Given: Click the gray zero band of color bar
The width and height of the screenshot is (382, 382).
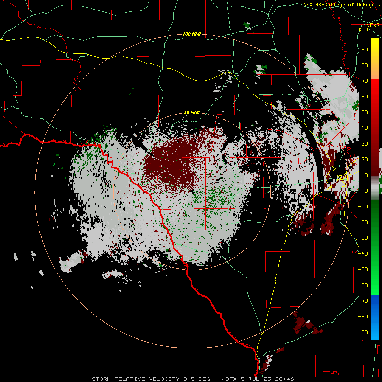Looking at the screenshot, I should [x=375, y=189].
